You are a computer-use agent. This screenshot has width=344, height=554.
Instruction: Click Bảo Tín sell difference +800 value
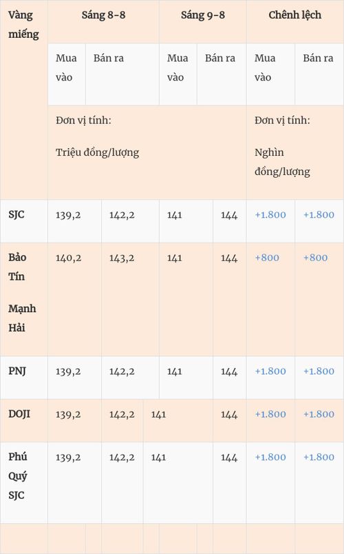point(315,258)
